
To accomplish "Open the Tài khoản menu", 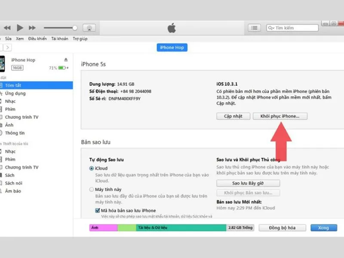I will 60,39.
